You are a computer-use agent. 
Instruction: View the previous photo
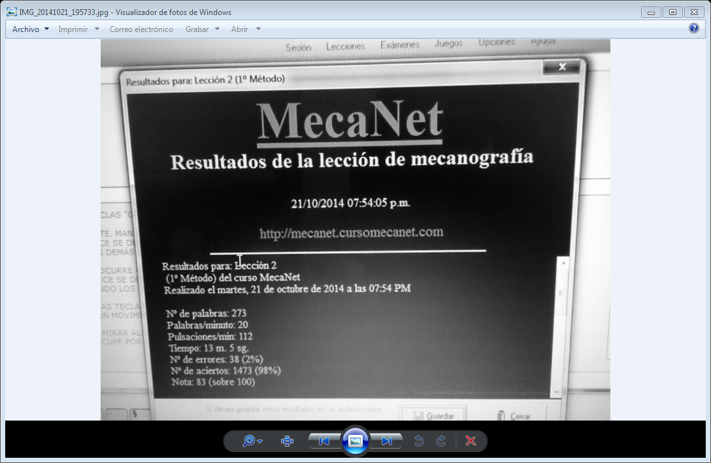(322, 441)
